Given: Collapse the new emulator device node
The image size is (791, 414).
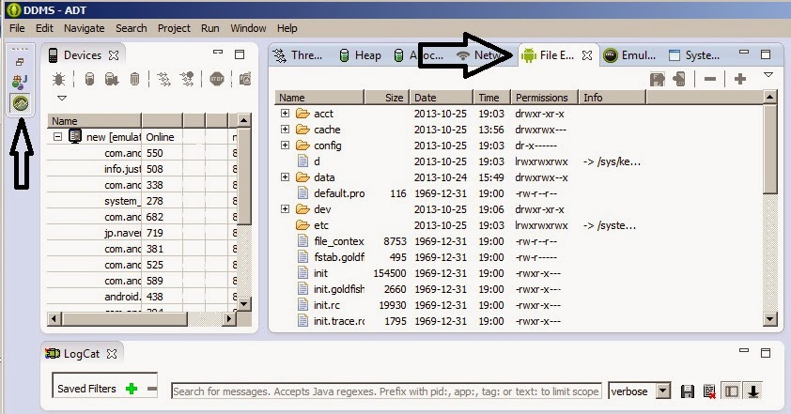Looking at the screenshot, I should pyautogui.click(x=57, y=137).
